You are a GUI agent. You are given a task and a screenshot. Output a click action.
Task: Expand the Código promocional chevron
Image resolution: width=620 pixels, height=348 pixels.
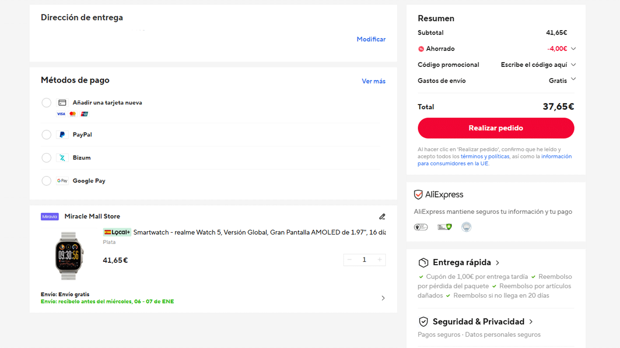(x=573, y=65)
